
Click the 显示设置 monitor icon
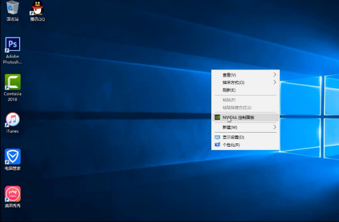coord(217,137)
